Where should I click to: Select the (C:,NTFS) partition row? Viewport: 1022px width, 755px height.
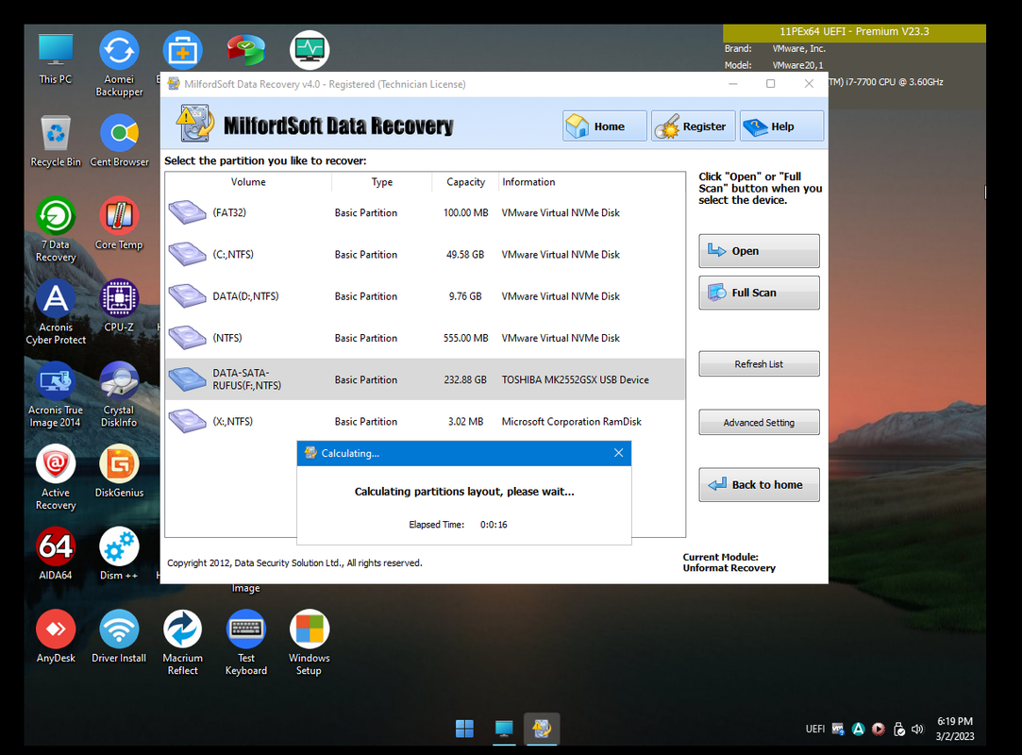pyautogui.click(x=425, y=254)
